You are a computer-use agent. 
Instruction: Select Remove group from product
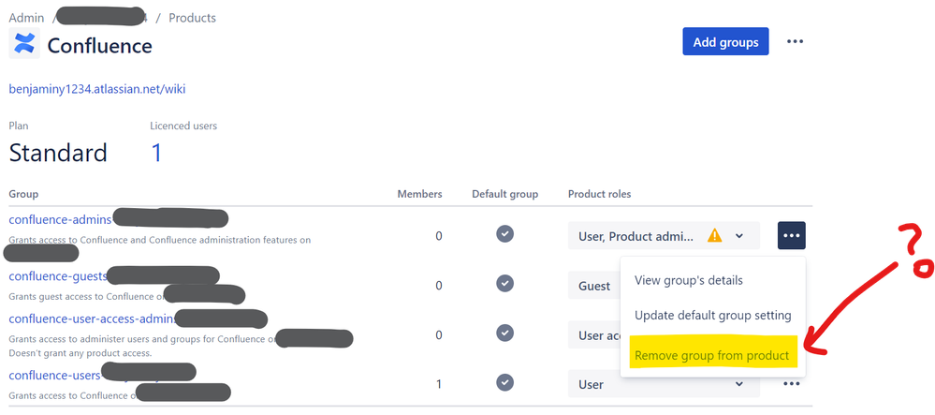tap(713, 356)
